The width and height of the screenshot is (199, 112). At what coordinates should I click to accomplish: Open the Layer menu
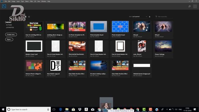pyautogui.click(x=18, y=1)
